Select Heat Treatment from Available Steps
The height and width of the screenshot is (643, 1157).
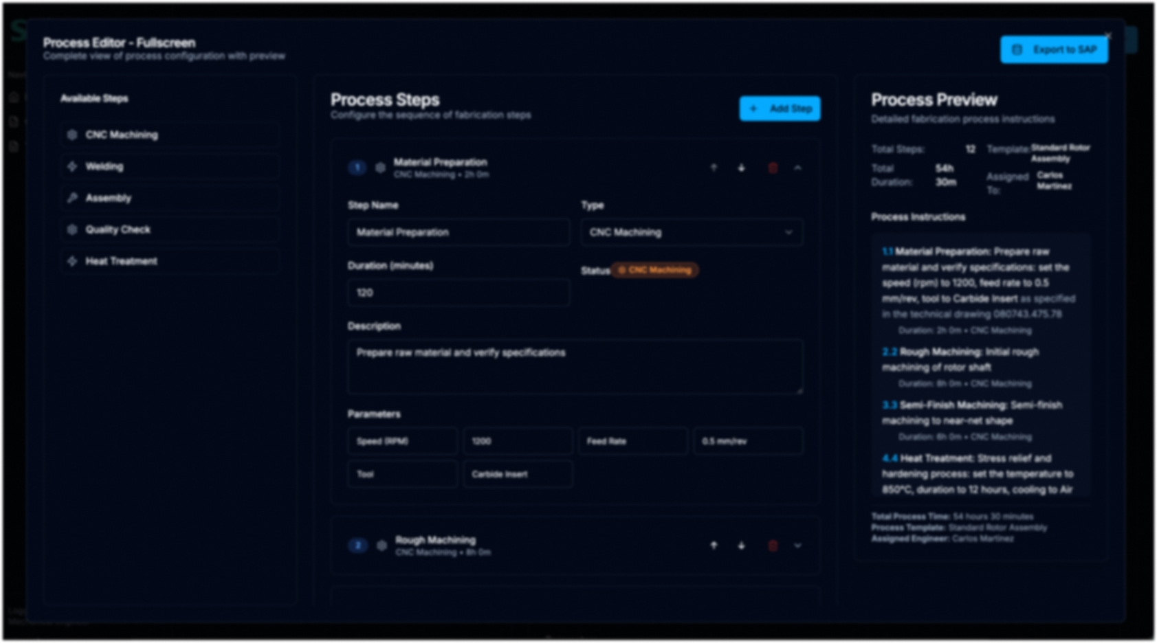pos(170,261)
